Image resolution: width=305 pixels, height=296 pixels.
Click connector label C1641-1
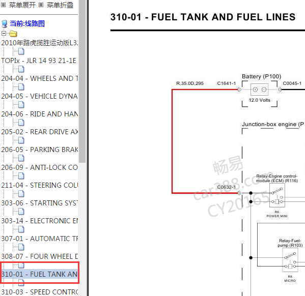coord(226,83)
